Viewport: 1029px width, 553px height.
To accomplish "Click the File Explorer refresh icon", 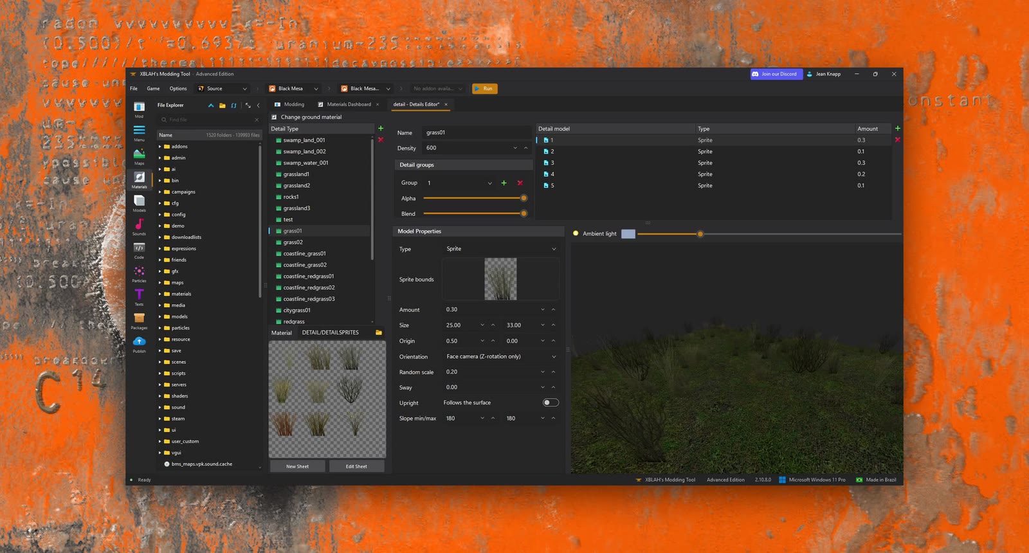I will 234,105.
